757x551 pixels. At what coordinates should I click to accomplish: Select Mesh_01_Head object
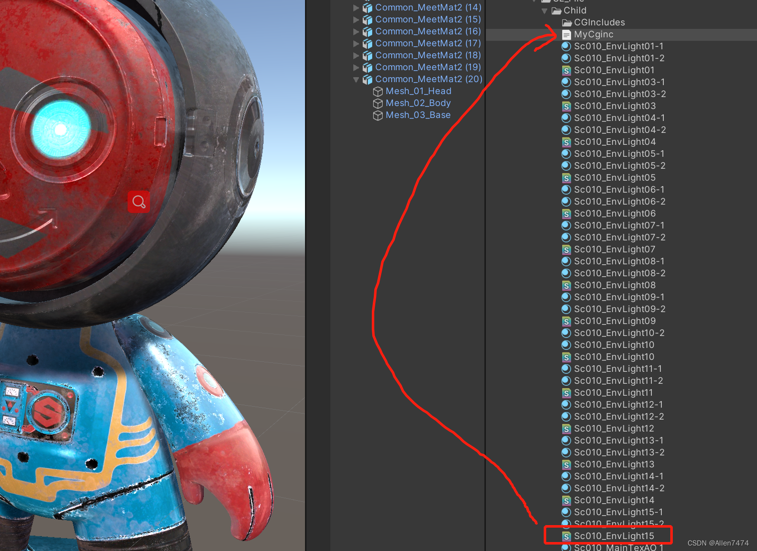pyautogui.click(x=419, y=91)
